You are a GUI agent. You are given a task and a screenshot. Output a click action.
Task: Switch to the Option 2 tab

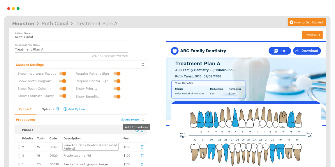(x=48, y=109)
